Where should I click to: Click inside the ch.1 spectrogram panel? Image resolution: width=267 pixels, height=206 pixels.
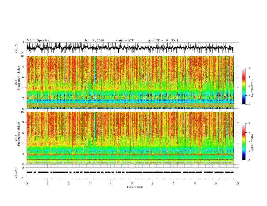(130, 82)
